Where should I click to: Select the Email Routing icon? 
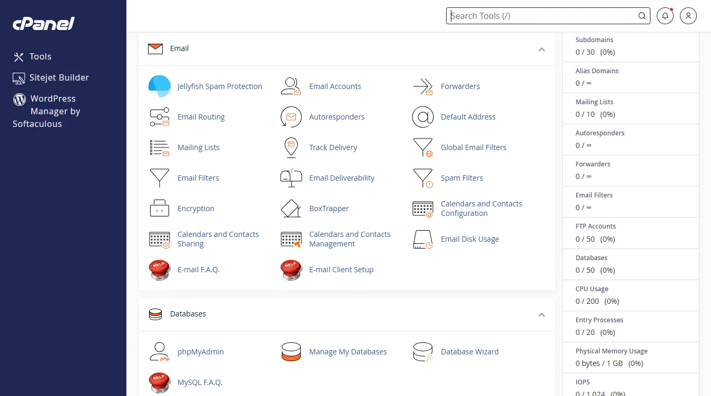pyautogui.click(x=160, y=117)
